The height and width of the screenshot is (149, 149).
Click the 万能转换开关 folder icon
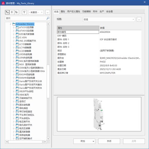[17, 98]
